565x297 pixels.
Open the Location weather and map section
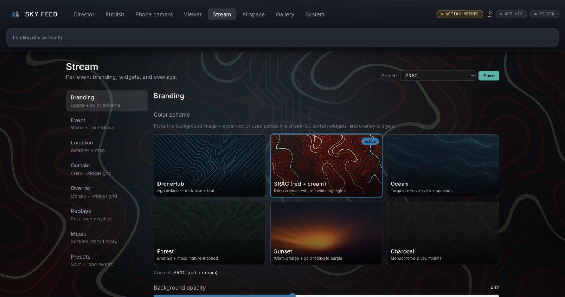pos(107,146)
